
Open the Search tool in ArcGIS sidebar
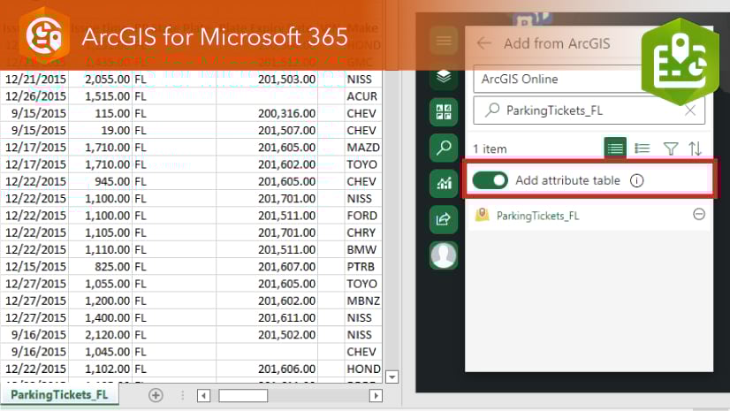point(444,148)
